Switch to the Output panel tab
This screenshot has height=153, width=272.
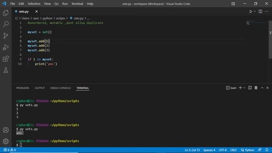[40, 88]
